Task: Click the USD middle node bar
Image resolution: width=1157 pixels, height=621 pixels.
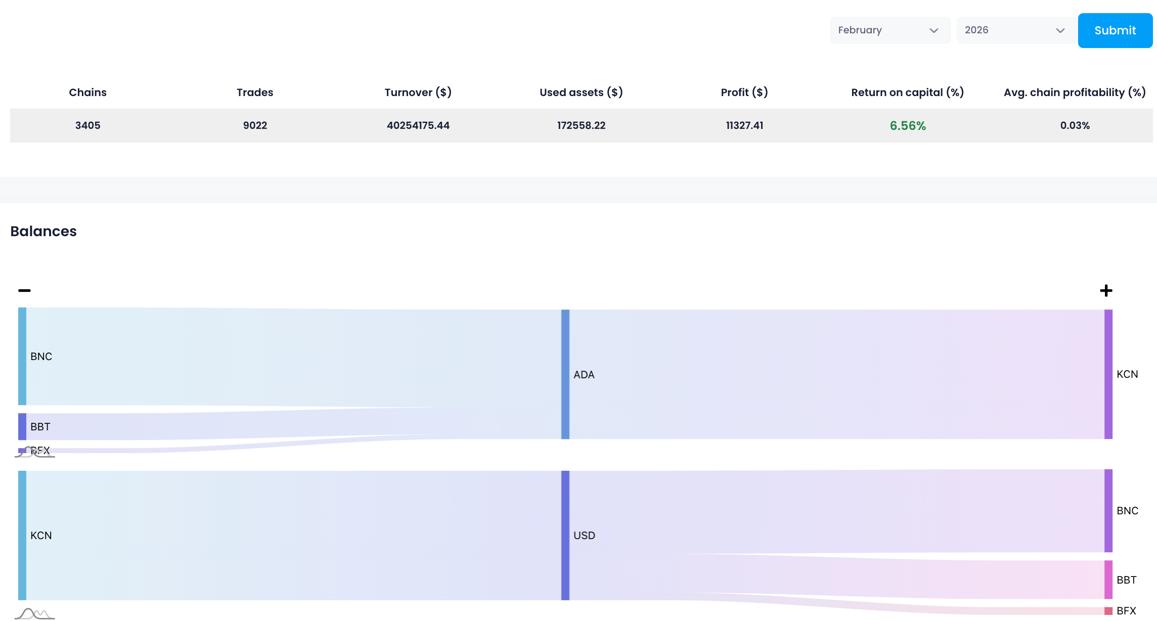Action: coord(565,536)
